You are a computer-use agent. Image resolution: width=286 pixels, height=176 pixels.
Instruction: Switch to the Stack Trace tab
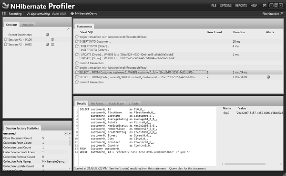tap(116, 103)
